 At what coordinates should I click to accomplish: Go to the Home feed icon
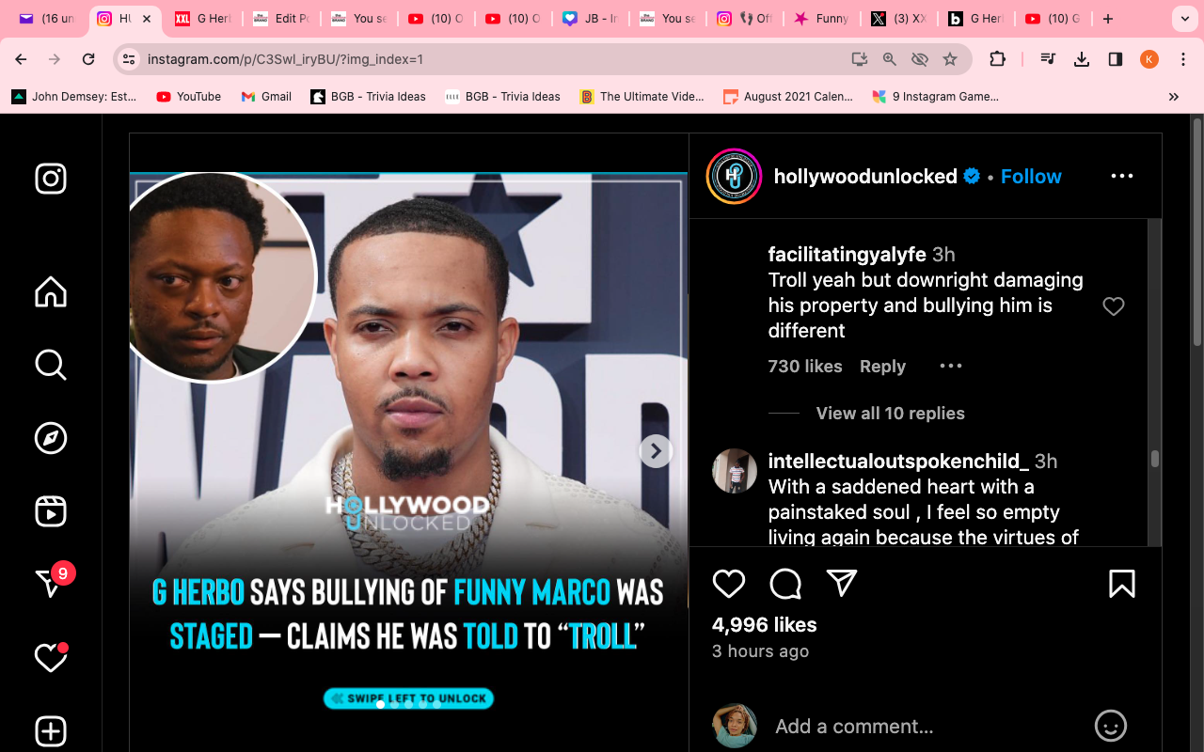(x=51, y=291)
